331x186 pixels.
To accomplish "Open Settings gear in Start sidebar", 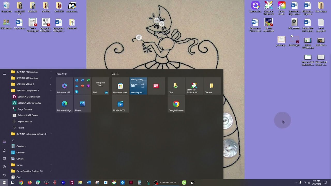I will tap(4, 167).
